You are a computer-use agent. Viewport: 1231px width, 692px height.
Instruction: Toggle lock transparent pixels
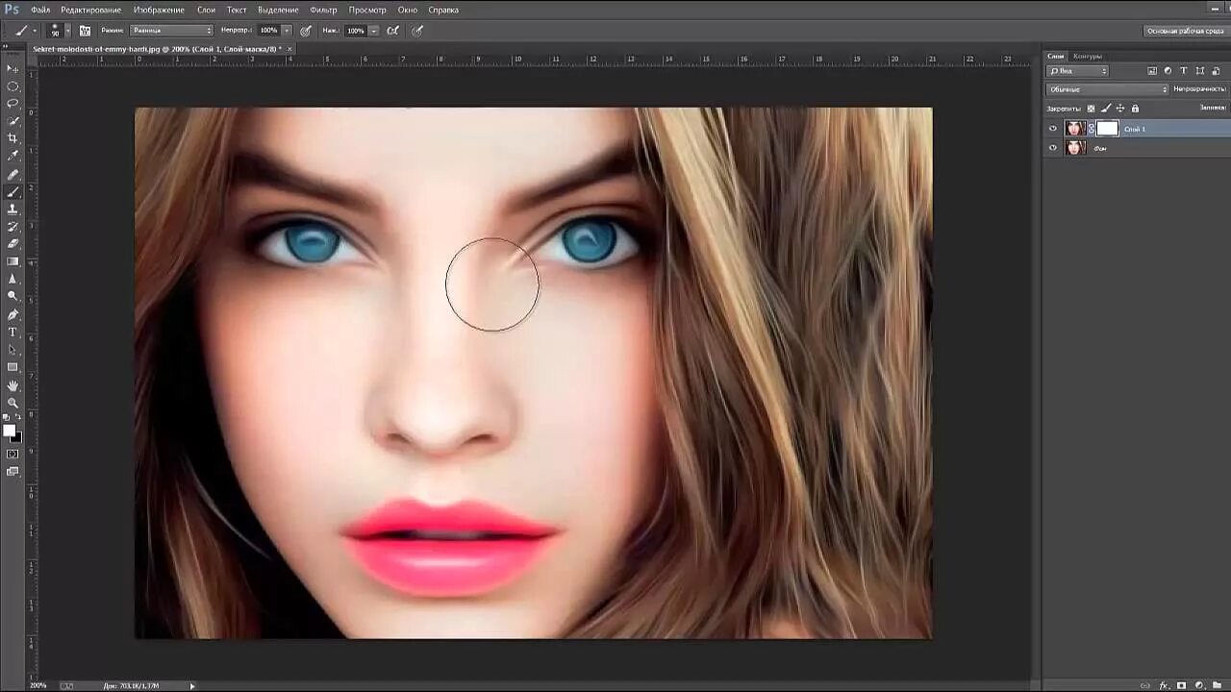(x=1091, y=109)
